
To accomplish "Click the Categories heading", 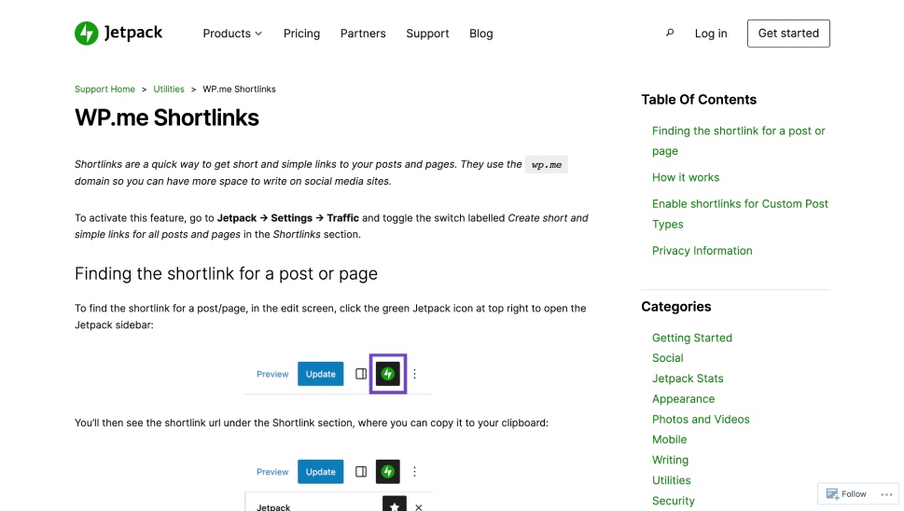I will click(x=676, y=307).
